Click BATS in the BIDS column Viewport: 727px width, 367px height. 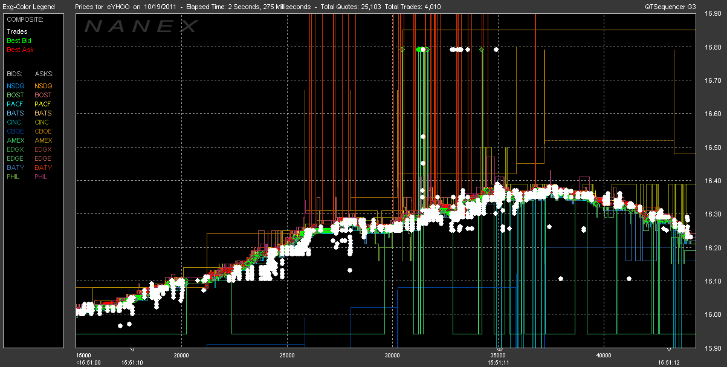[15, 113]
